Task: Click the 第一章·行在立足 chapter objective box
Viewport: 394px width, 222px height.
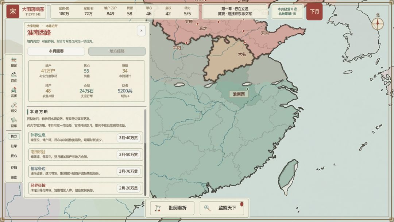Action: [x=235, y=12]
